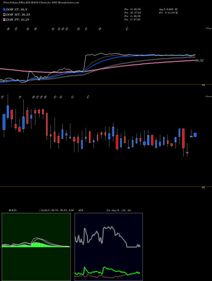Click the 'Avg V: 0.008 M' volume text
This screenshot has width=212, height=281.
[168, 9]
